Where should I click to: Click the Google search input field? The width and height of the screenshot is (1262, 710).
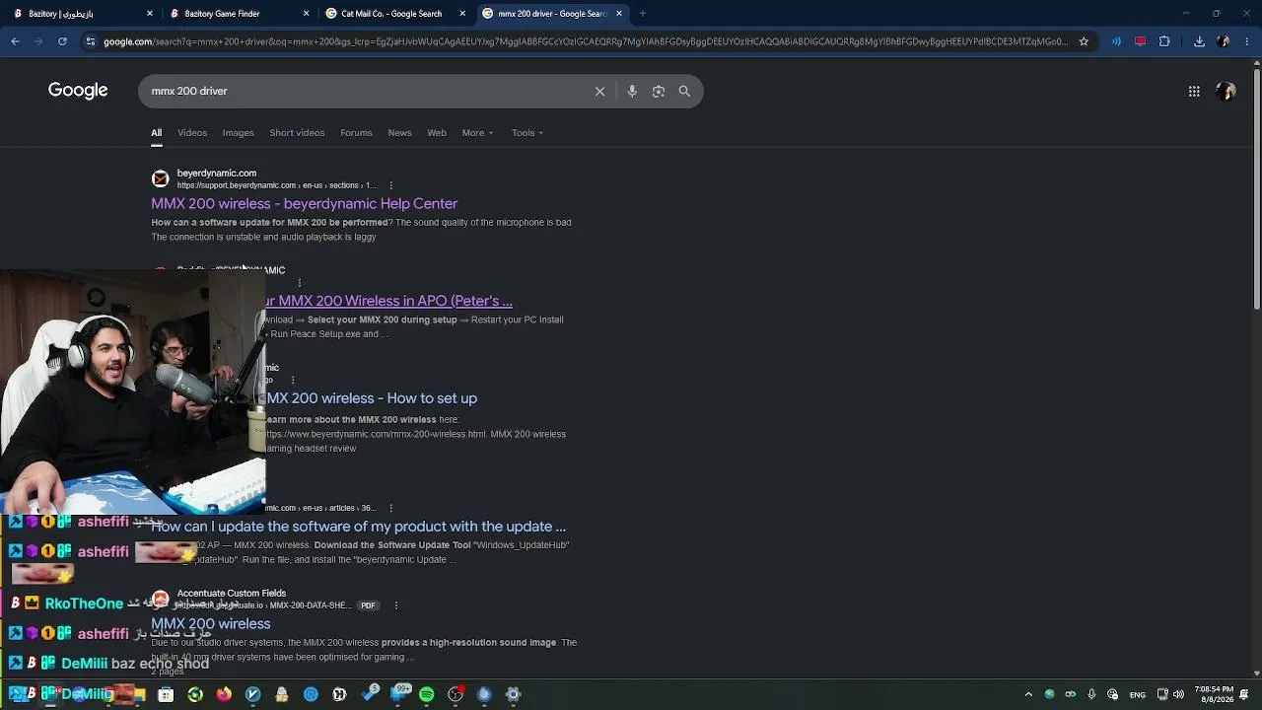coord(365,91)
